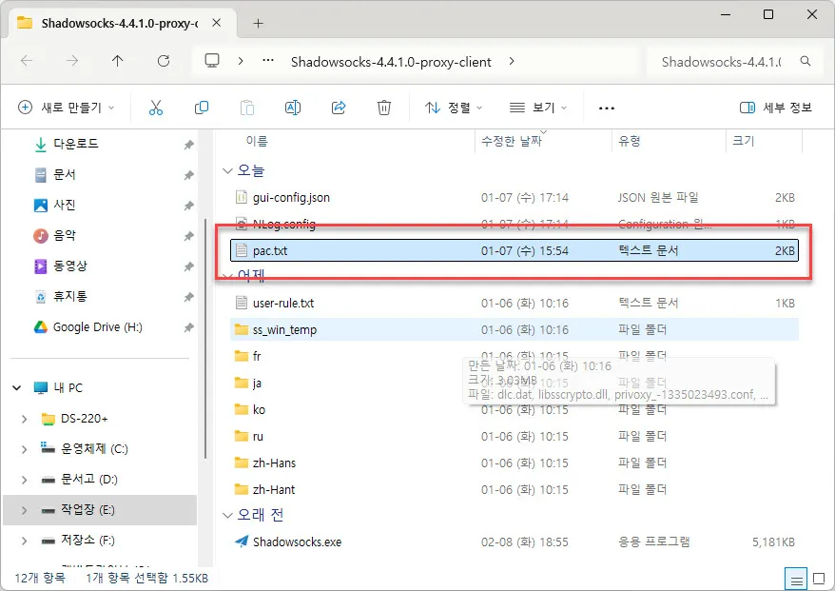Click the Shadowsocks-4.4.1.0-proxy-client breadcrumb

click(391, 62)
